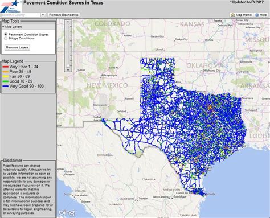
Task: Collapse the Map Layers section triangle
Action: click(x=3, y=27)
